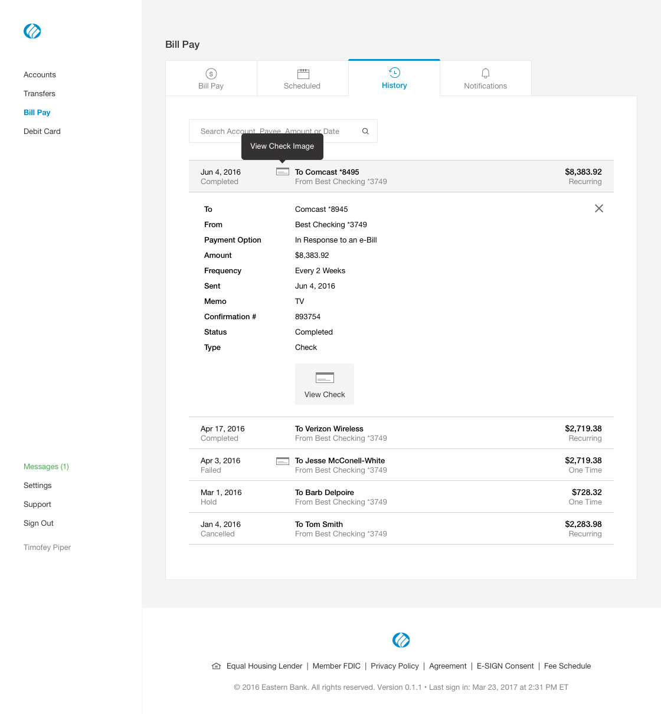This screenshot has height=714, width=661.
Task: Expand the Verizon Wireless payment row
Action: (401, 433)
